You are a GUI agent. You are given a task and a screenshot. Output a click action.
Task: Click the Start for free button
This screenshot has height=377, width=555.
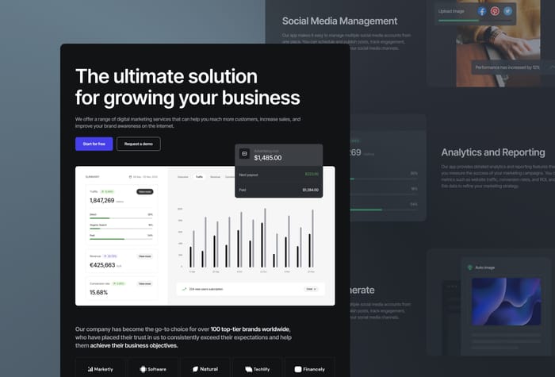94,144
